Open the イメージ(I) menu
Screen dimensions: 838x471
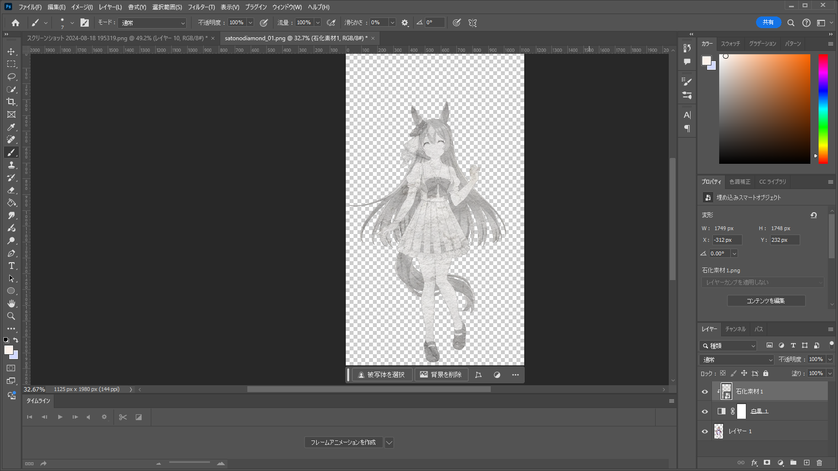point(82,7)
